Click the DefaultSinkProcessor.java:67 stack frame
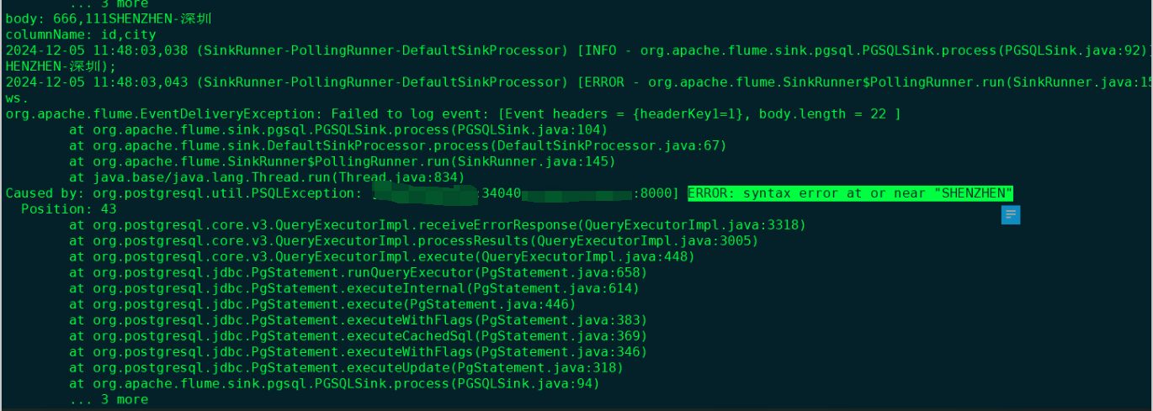This screenshot has height=411, width=1153. point(397,145)
